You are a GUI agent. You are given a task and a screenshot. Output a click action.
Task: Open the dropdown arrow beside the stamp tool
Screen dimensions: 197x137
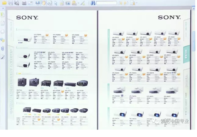[x=78, y=3]
